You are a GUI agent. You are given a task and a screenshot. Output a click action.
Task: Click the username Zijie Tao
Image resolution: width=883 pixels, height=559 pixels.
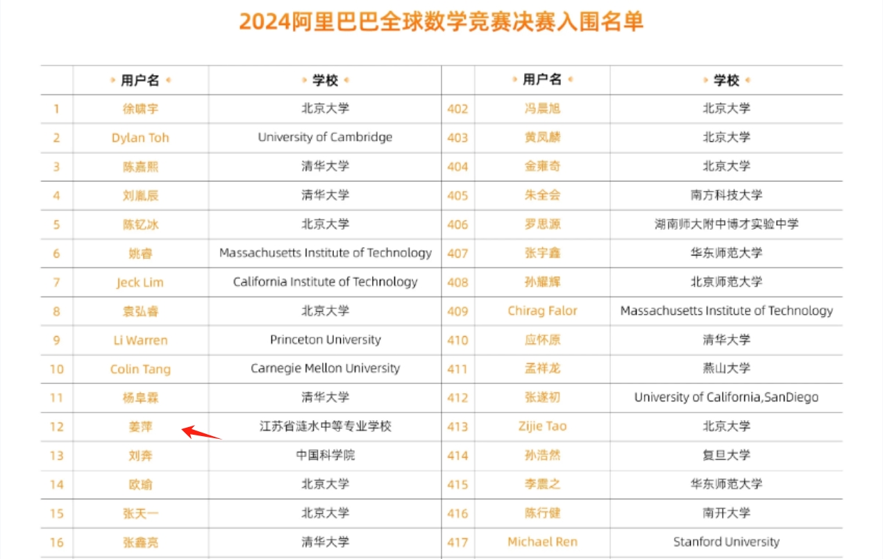click(542, 426)
